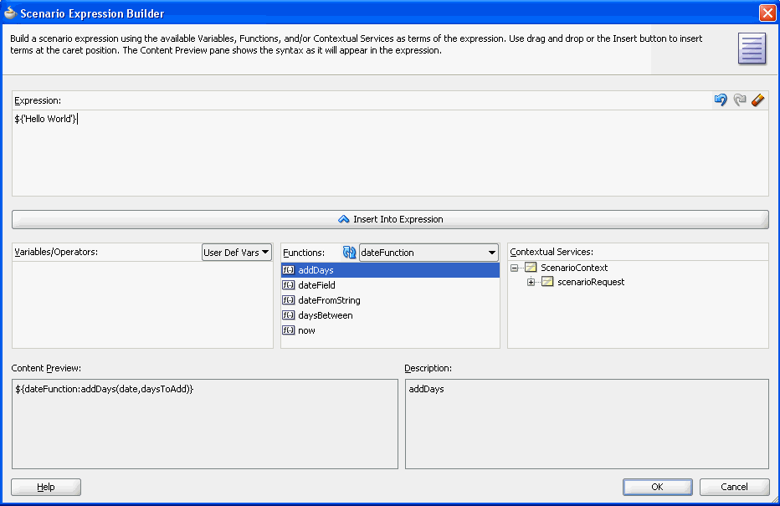The width and height of the screenshot is (780, 506).
Task: Click the Insert Into Expression button
Action: (390, 219)
